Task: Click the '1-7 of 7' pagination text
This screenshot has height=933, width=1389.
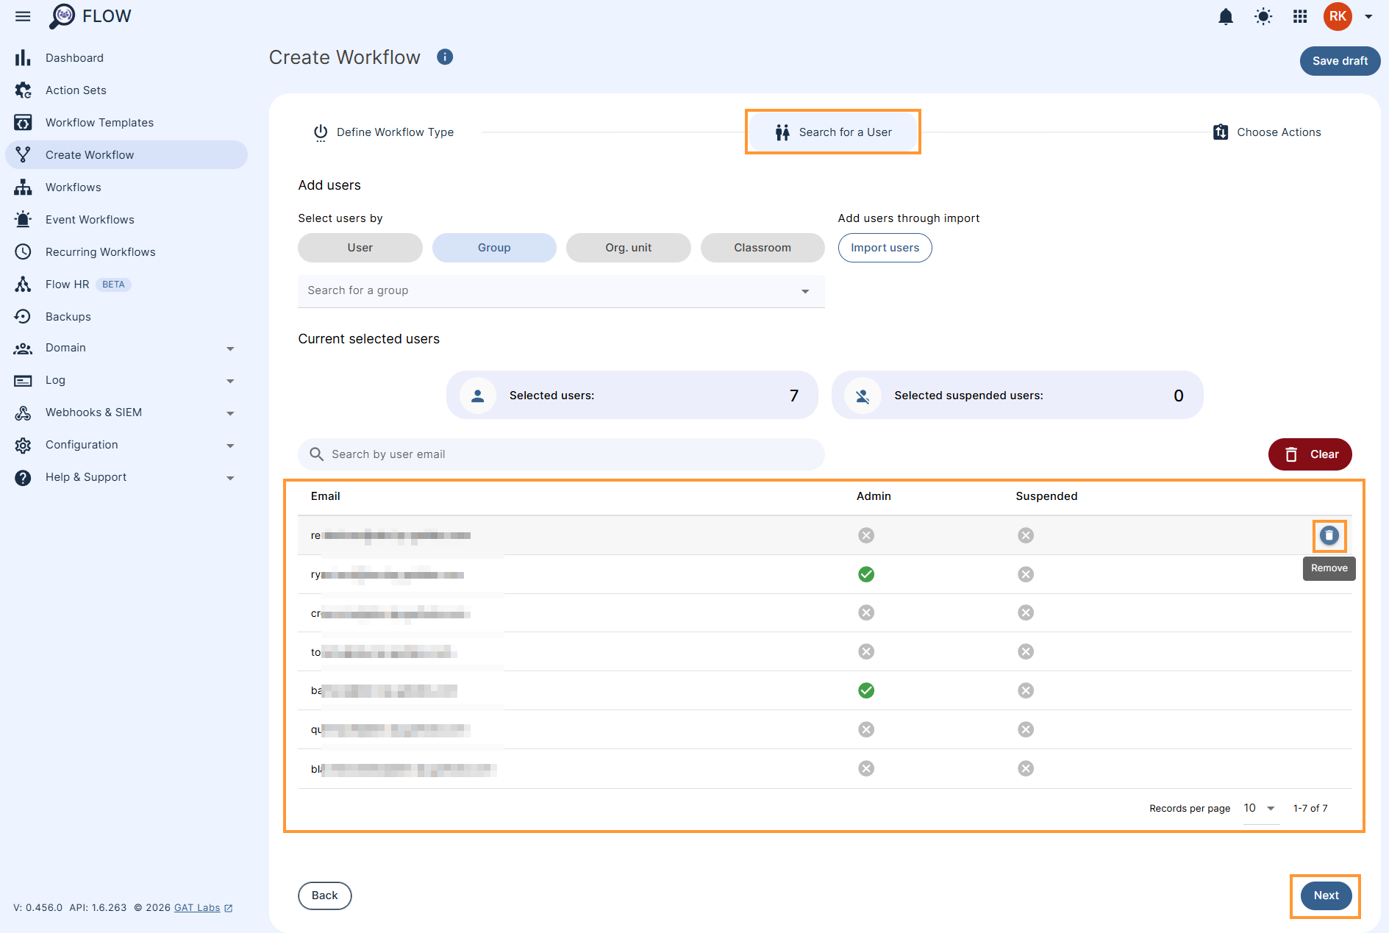Action: pos(1310,808)
